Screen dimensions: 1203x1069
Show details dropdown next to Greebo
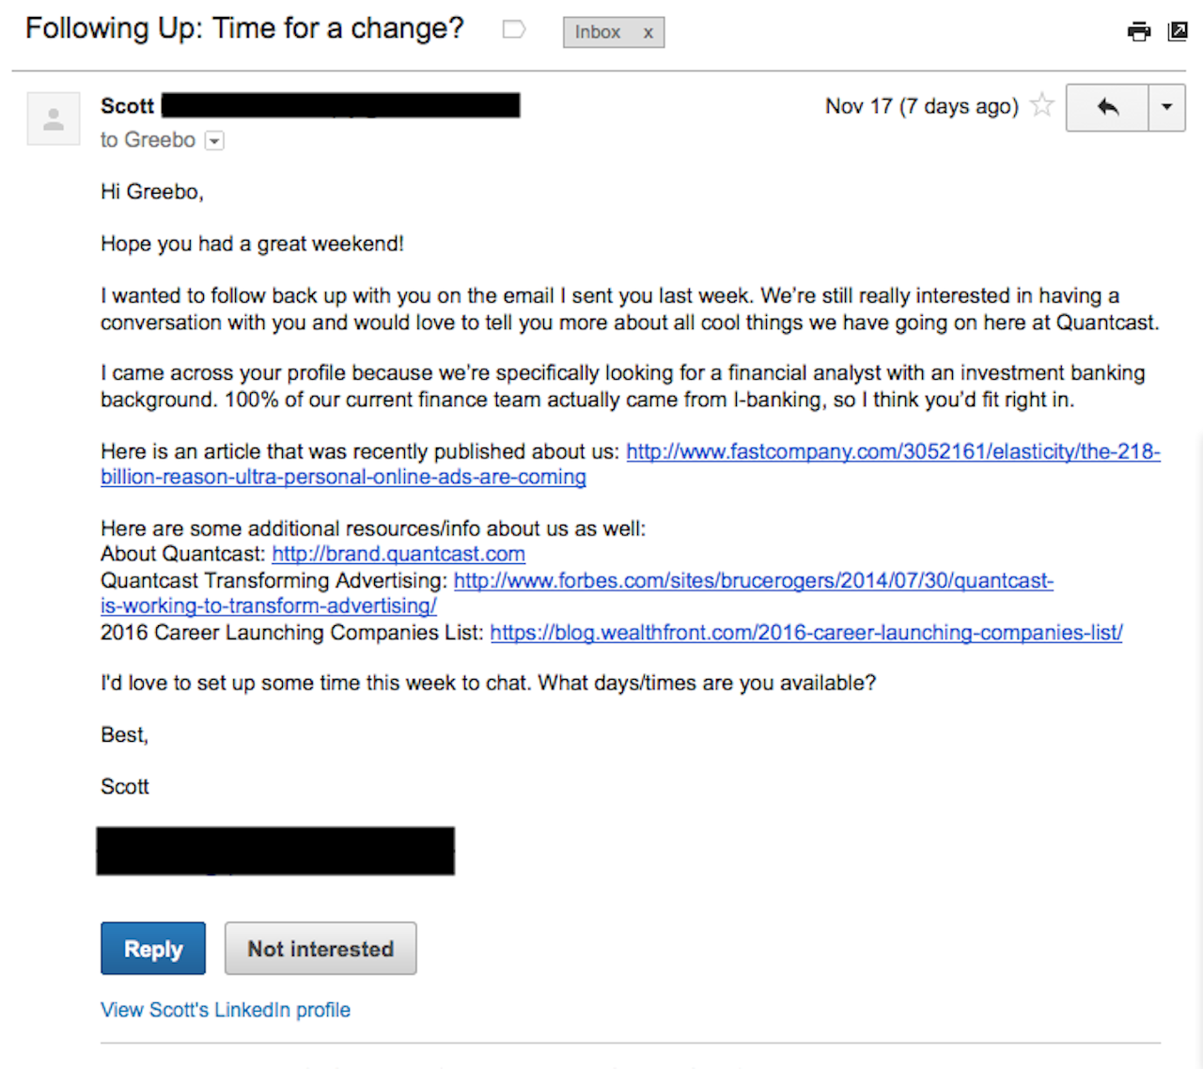(215, 141)
